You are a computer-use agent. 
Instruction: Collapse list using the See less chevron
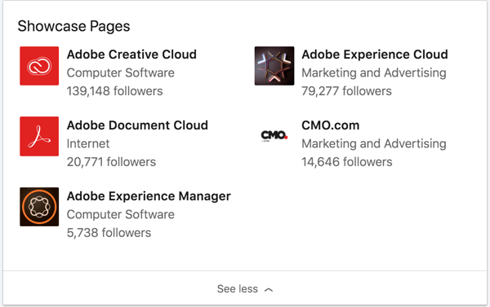[x=269, y=290]
